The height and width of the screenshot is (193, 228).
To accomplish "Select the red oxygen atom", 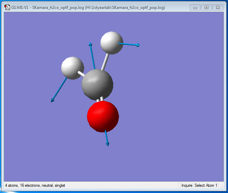I will click(x=103, y=116).
